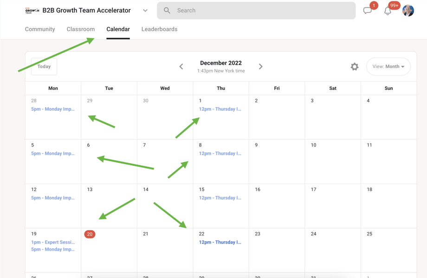Screen dimensions: 427x278
Task: Switch to the Classroom tab
Action: click(x=81, y=29)
